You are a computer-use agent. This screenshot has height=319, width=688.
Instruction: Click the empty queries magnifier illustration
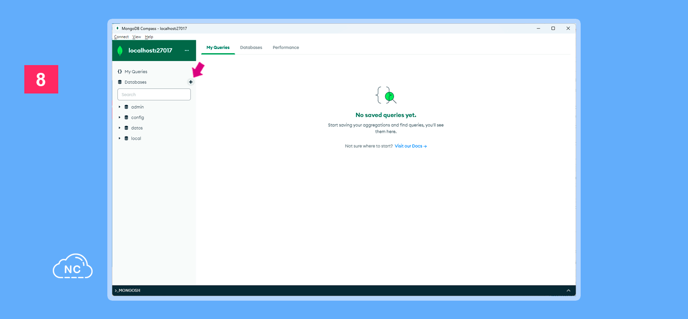click(386, 95)
